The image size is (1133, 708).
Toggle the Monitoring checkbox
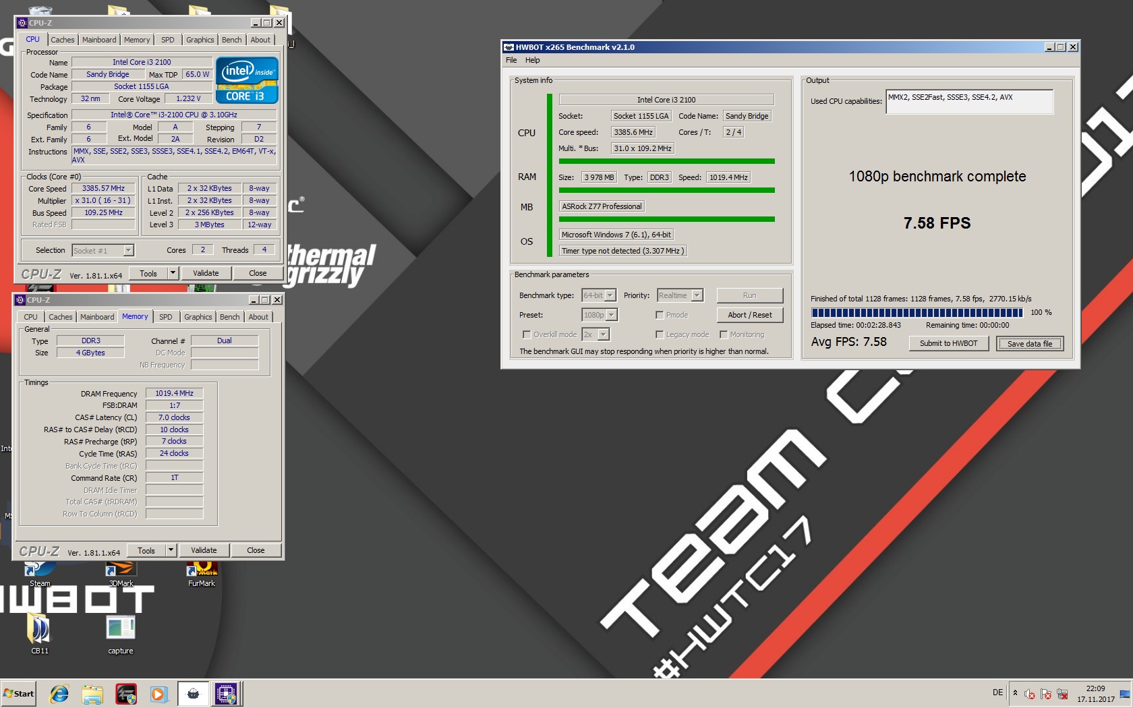coord(724,334)
